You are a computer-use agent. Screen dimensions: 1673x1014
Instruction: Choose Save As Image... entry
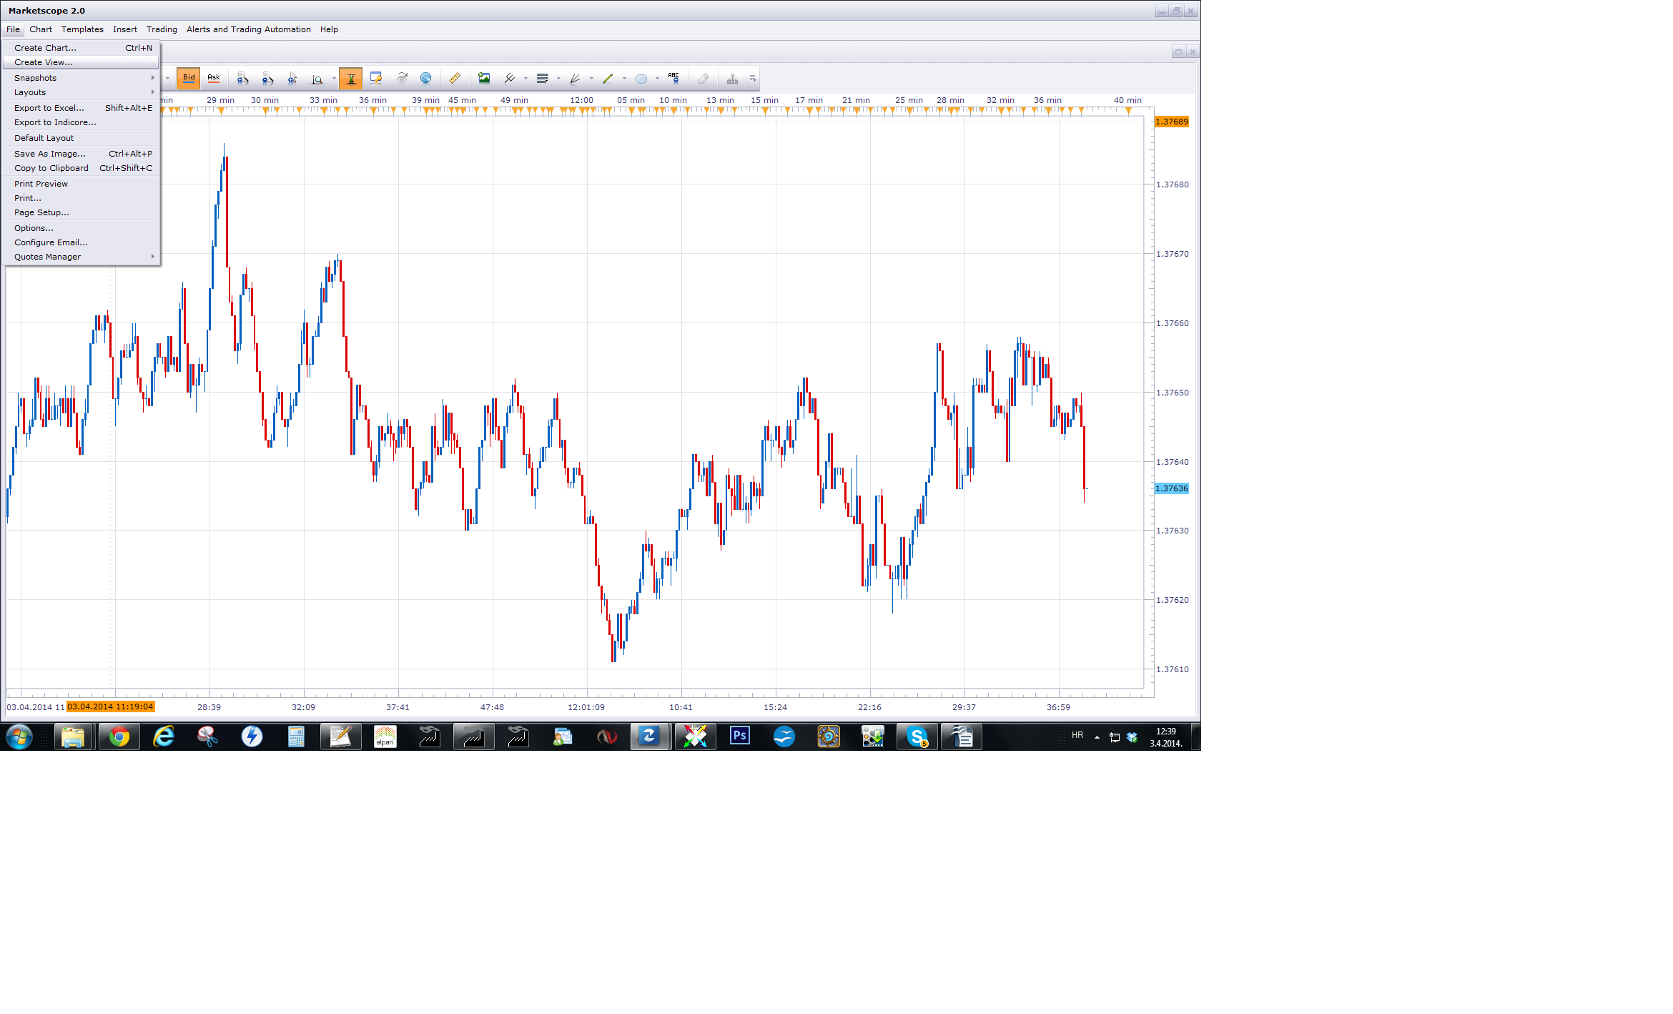click(x=82, y=154)
